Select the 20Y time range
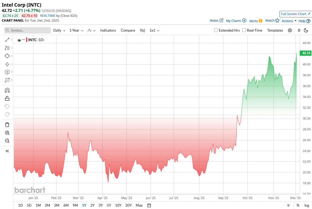This screenshot has height=209, width=312. coord(128,205)
